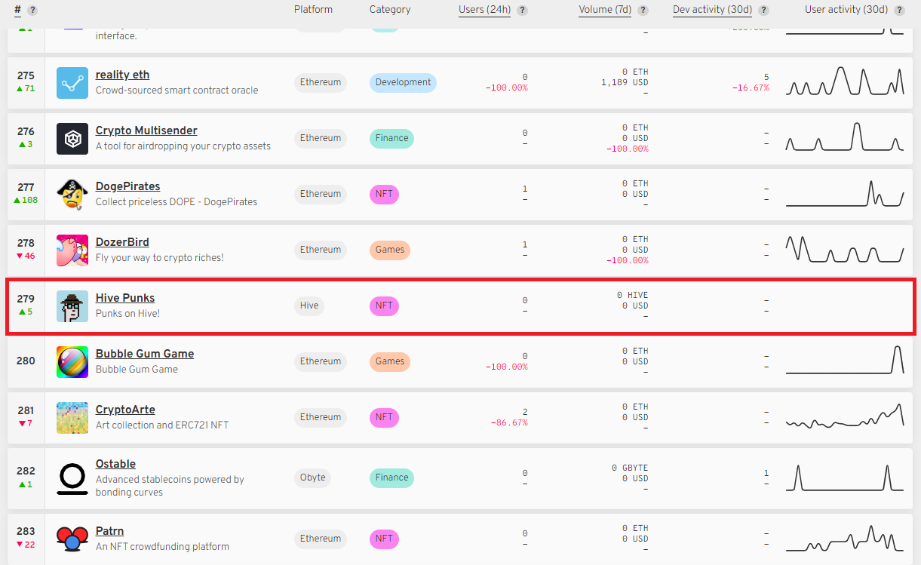View CryptoArte user activity sparkline
Screen dimensions: 921x565
pyautogui.click(x=845, y=416)
